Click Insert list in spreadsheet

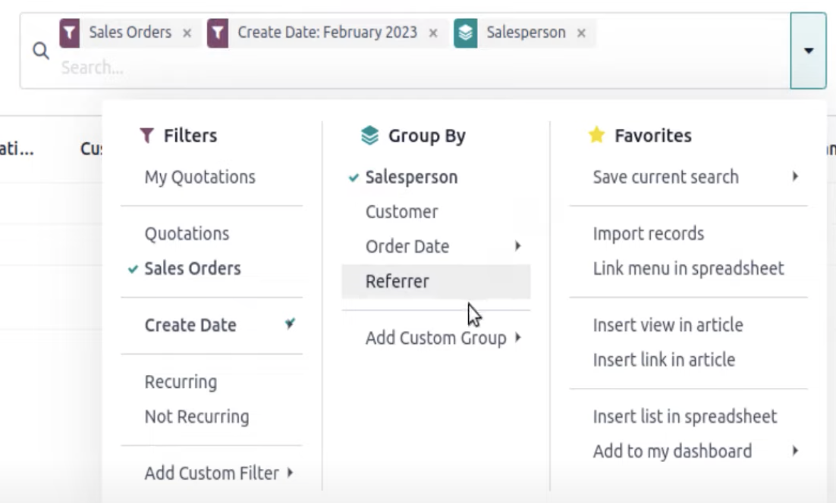[685, 417]
